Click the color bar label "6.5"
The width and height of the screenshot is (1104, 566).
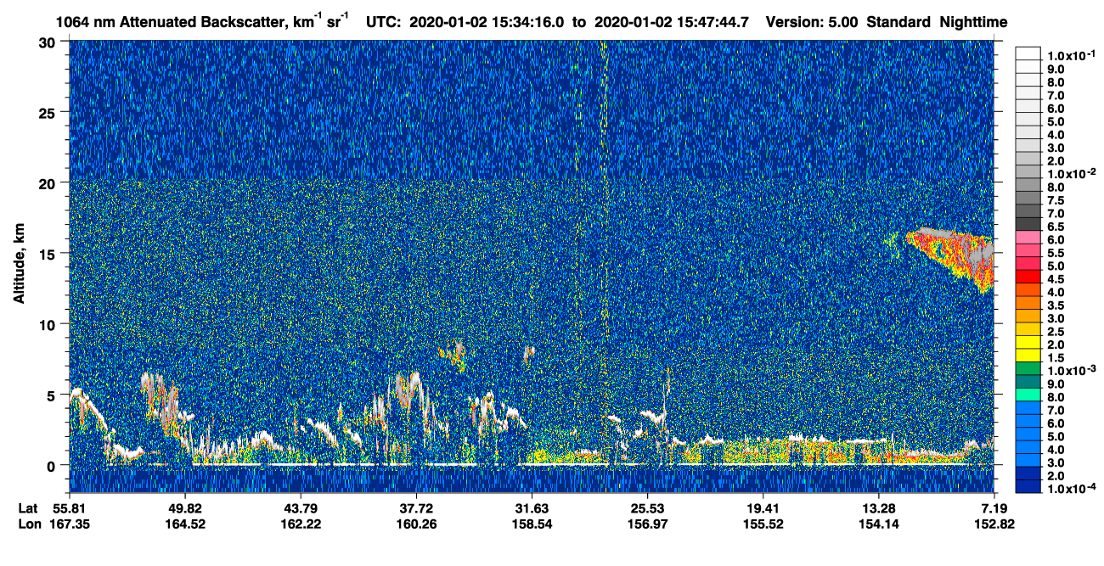1056,227
